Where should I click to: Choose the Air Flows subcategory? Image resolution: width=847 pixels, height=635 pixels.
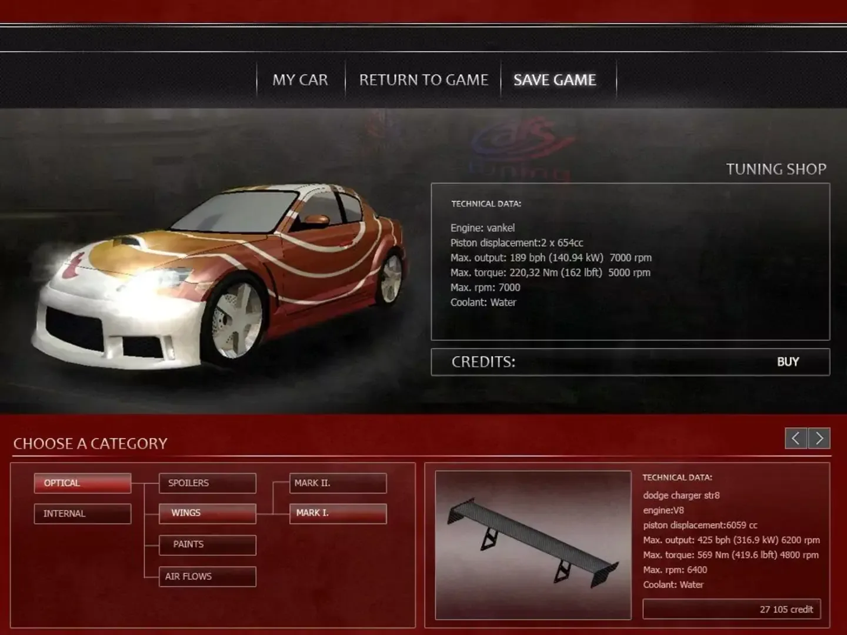207,576
